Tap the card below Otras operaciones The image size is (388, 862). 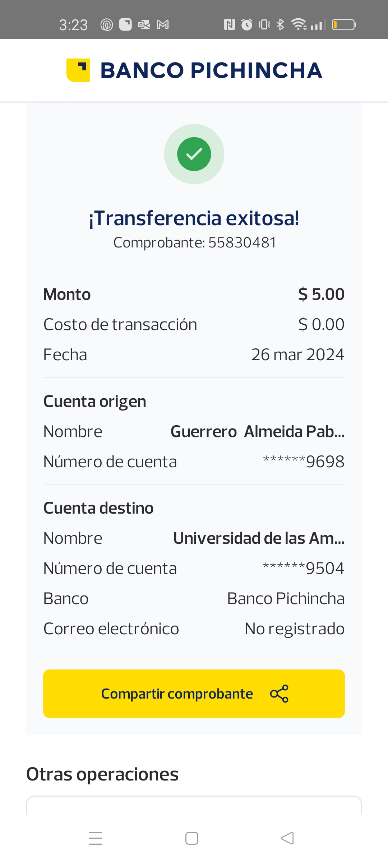point(194,806)
